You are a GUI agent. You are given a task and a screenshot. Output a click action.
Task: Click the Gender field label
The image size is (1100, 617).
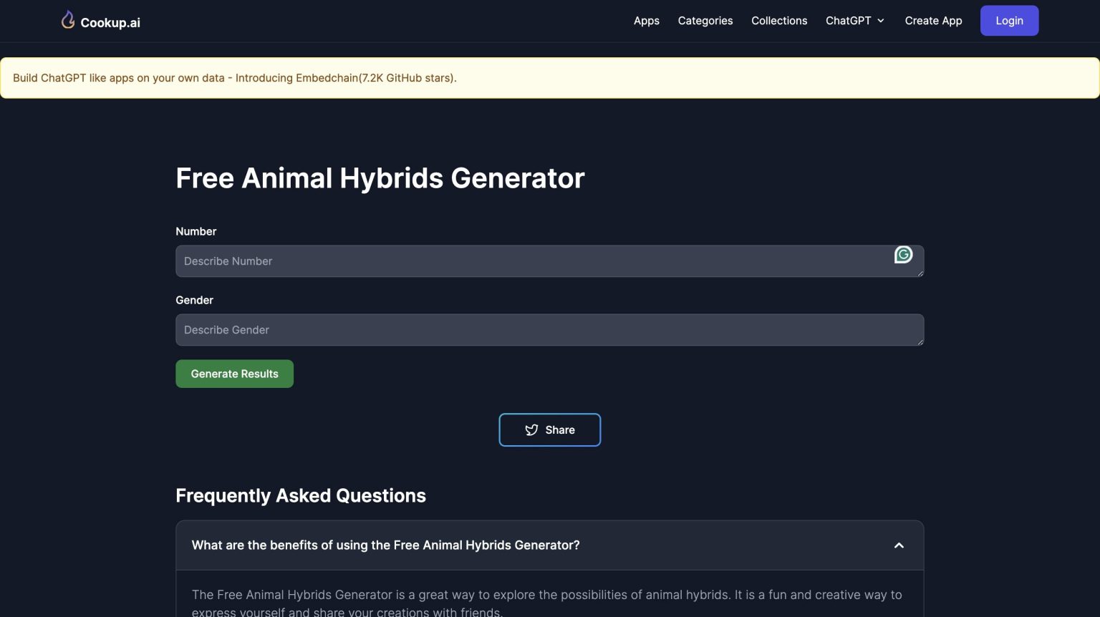[x=194, y=300]
